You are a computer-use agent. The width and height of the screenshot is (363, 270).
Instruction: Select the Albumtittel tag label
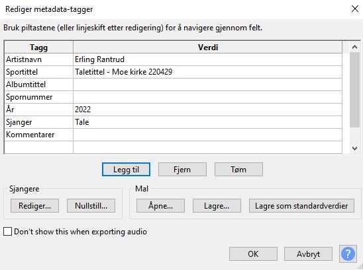tap(38, 84)
